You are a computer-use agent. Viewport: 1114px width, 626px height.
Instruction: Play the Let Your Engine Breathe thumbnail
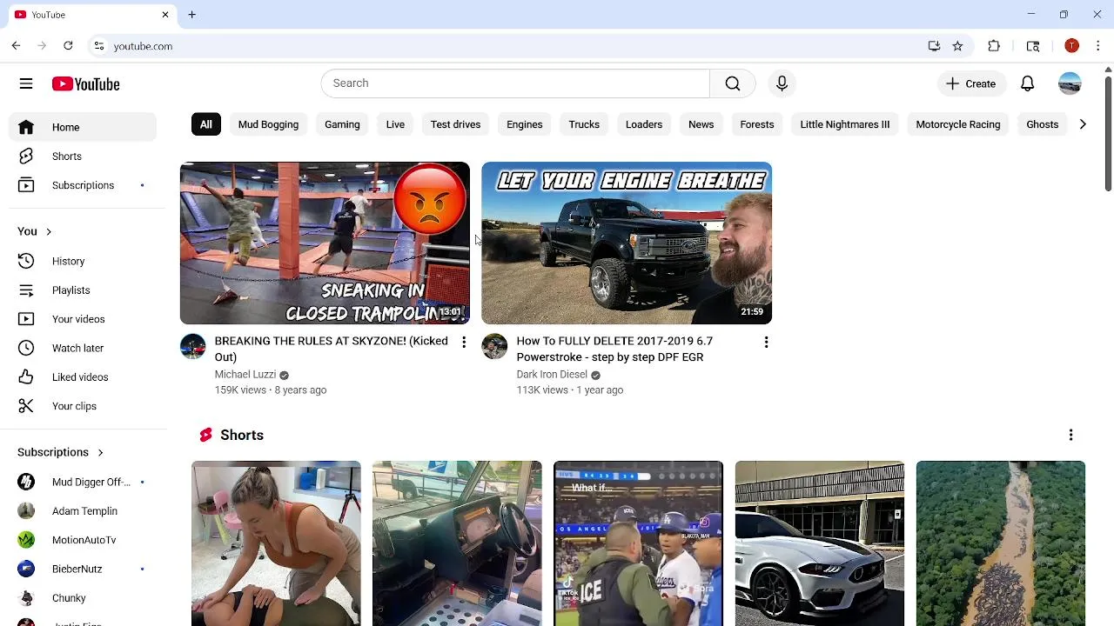(627, 243)
